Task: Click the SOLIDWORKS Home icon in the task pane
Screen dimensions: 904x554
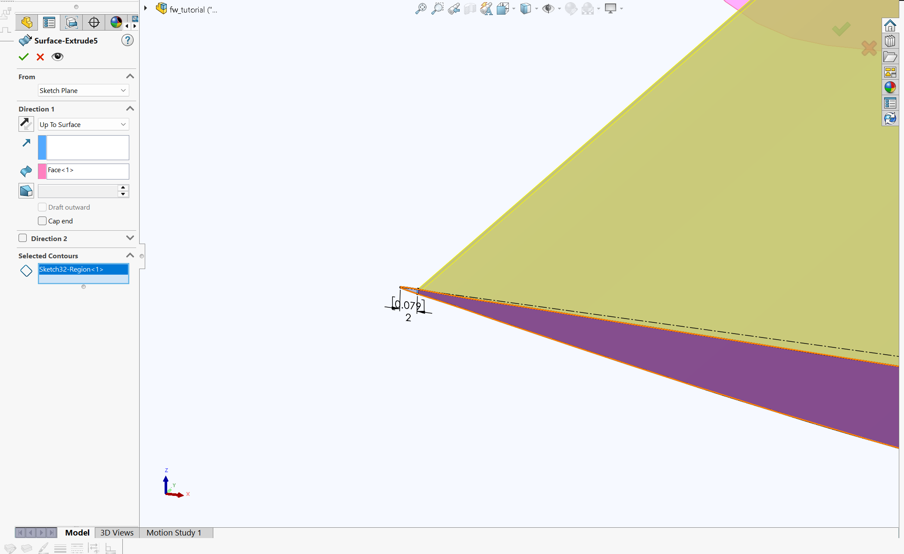Action: click(x=890, y=25)
